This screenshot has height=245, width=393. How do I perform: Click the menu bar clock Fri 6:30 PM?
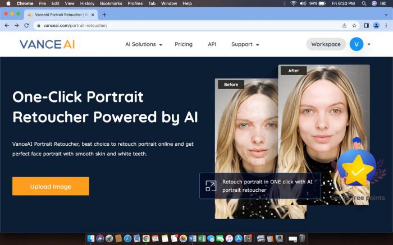click(343, 3)
